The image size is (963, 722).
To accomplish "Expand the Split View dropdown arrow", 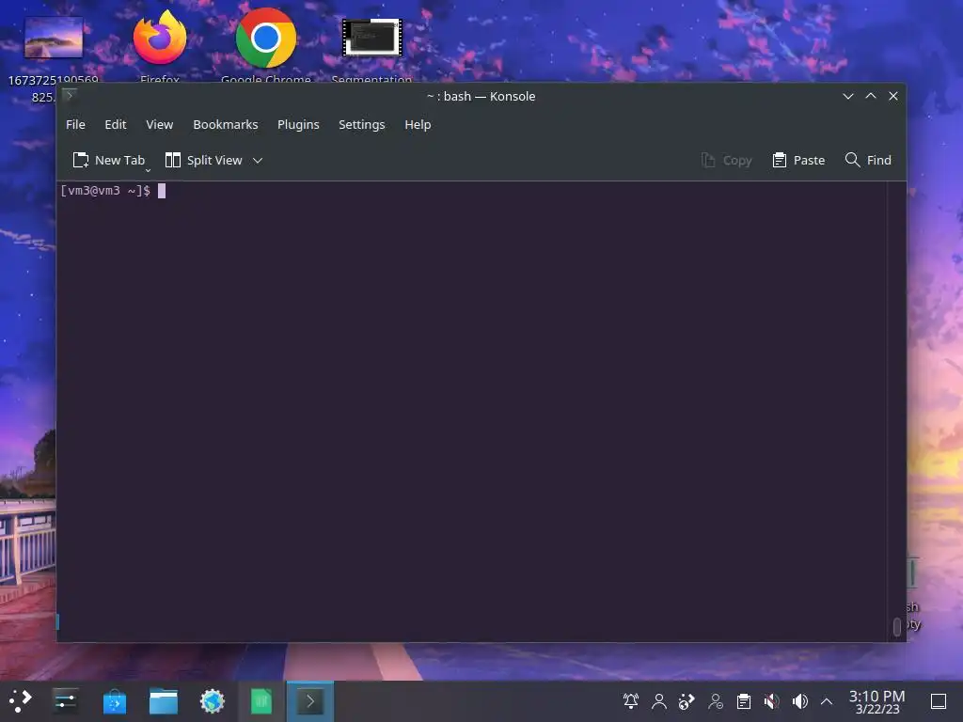I will click(258, 160).
